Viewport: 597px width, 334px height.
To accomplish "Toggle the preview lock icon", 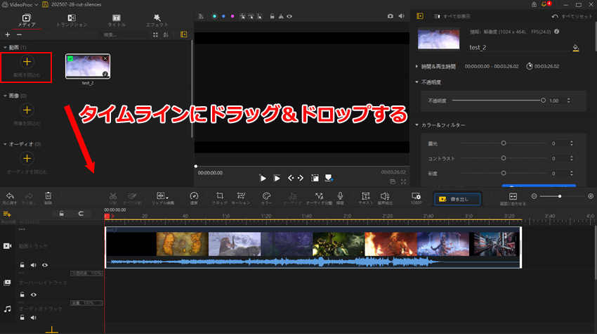I will [x=272, y=16].
